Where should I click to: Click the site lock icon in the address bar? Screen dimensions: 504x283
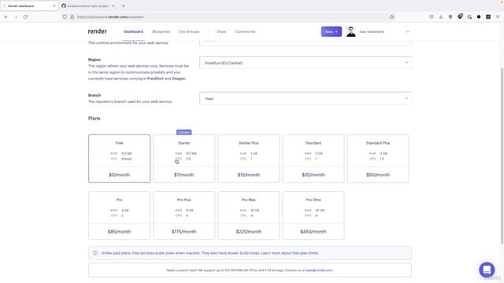tap(72, 17)
